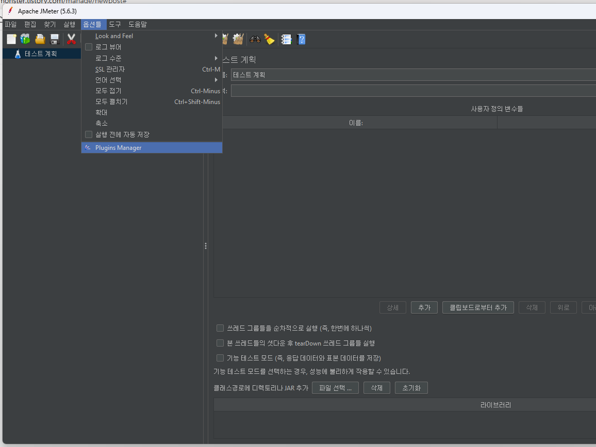Open the 찾기 menu

(x=50, y=24)
